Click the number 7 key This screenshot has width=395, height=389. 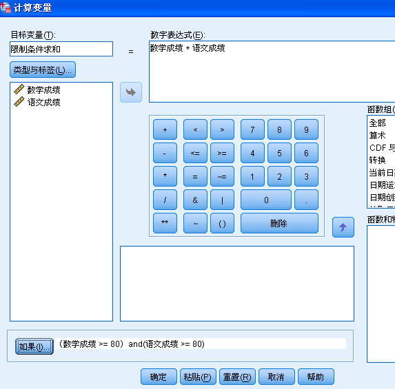coord(252,129)
